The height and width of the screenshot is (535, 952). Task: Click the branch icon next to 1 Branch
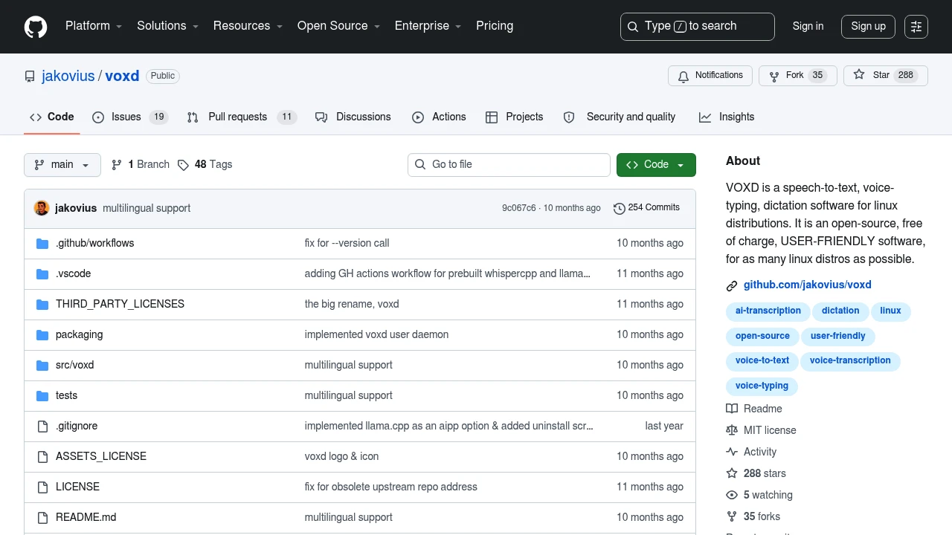click(x=117, y=165)
